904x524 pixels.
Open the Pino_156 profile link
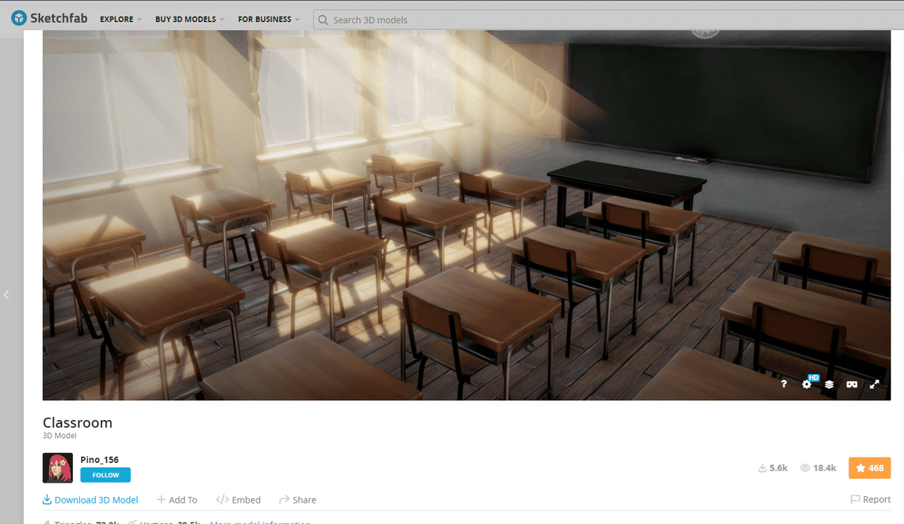pyautogui.click(x=99, y=459)
